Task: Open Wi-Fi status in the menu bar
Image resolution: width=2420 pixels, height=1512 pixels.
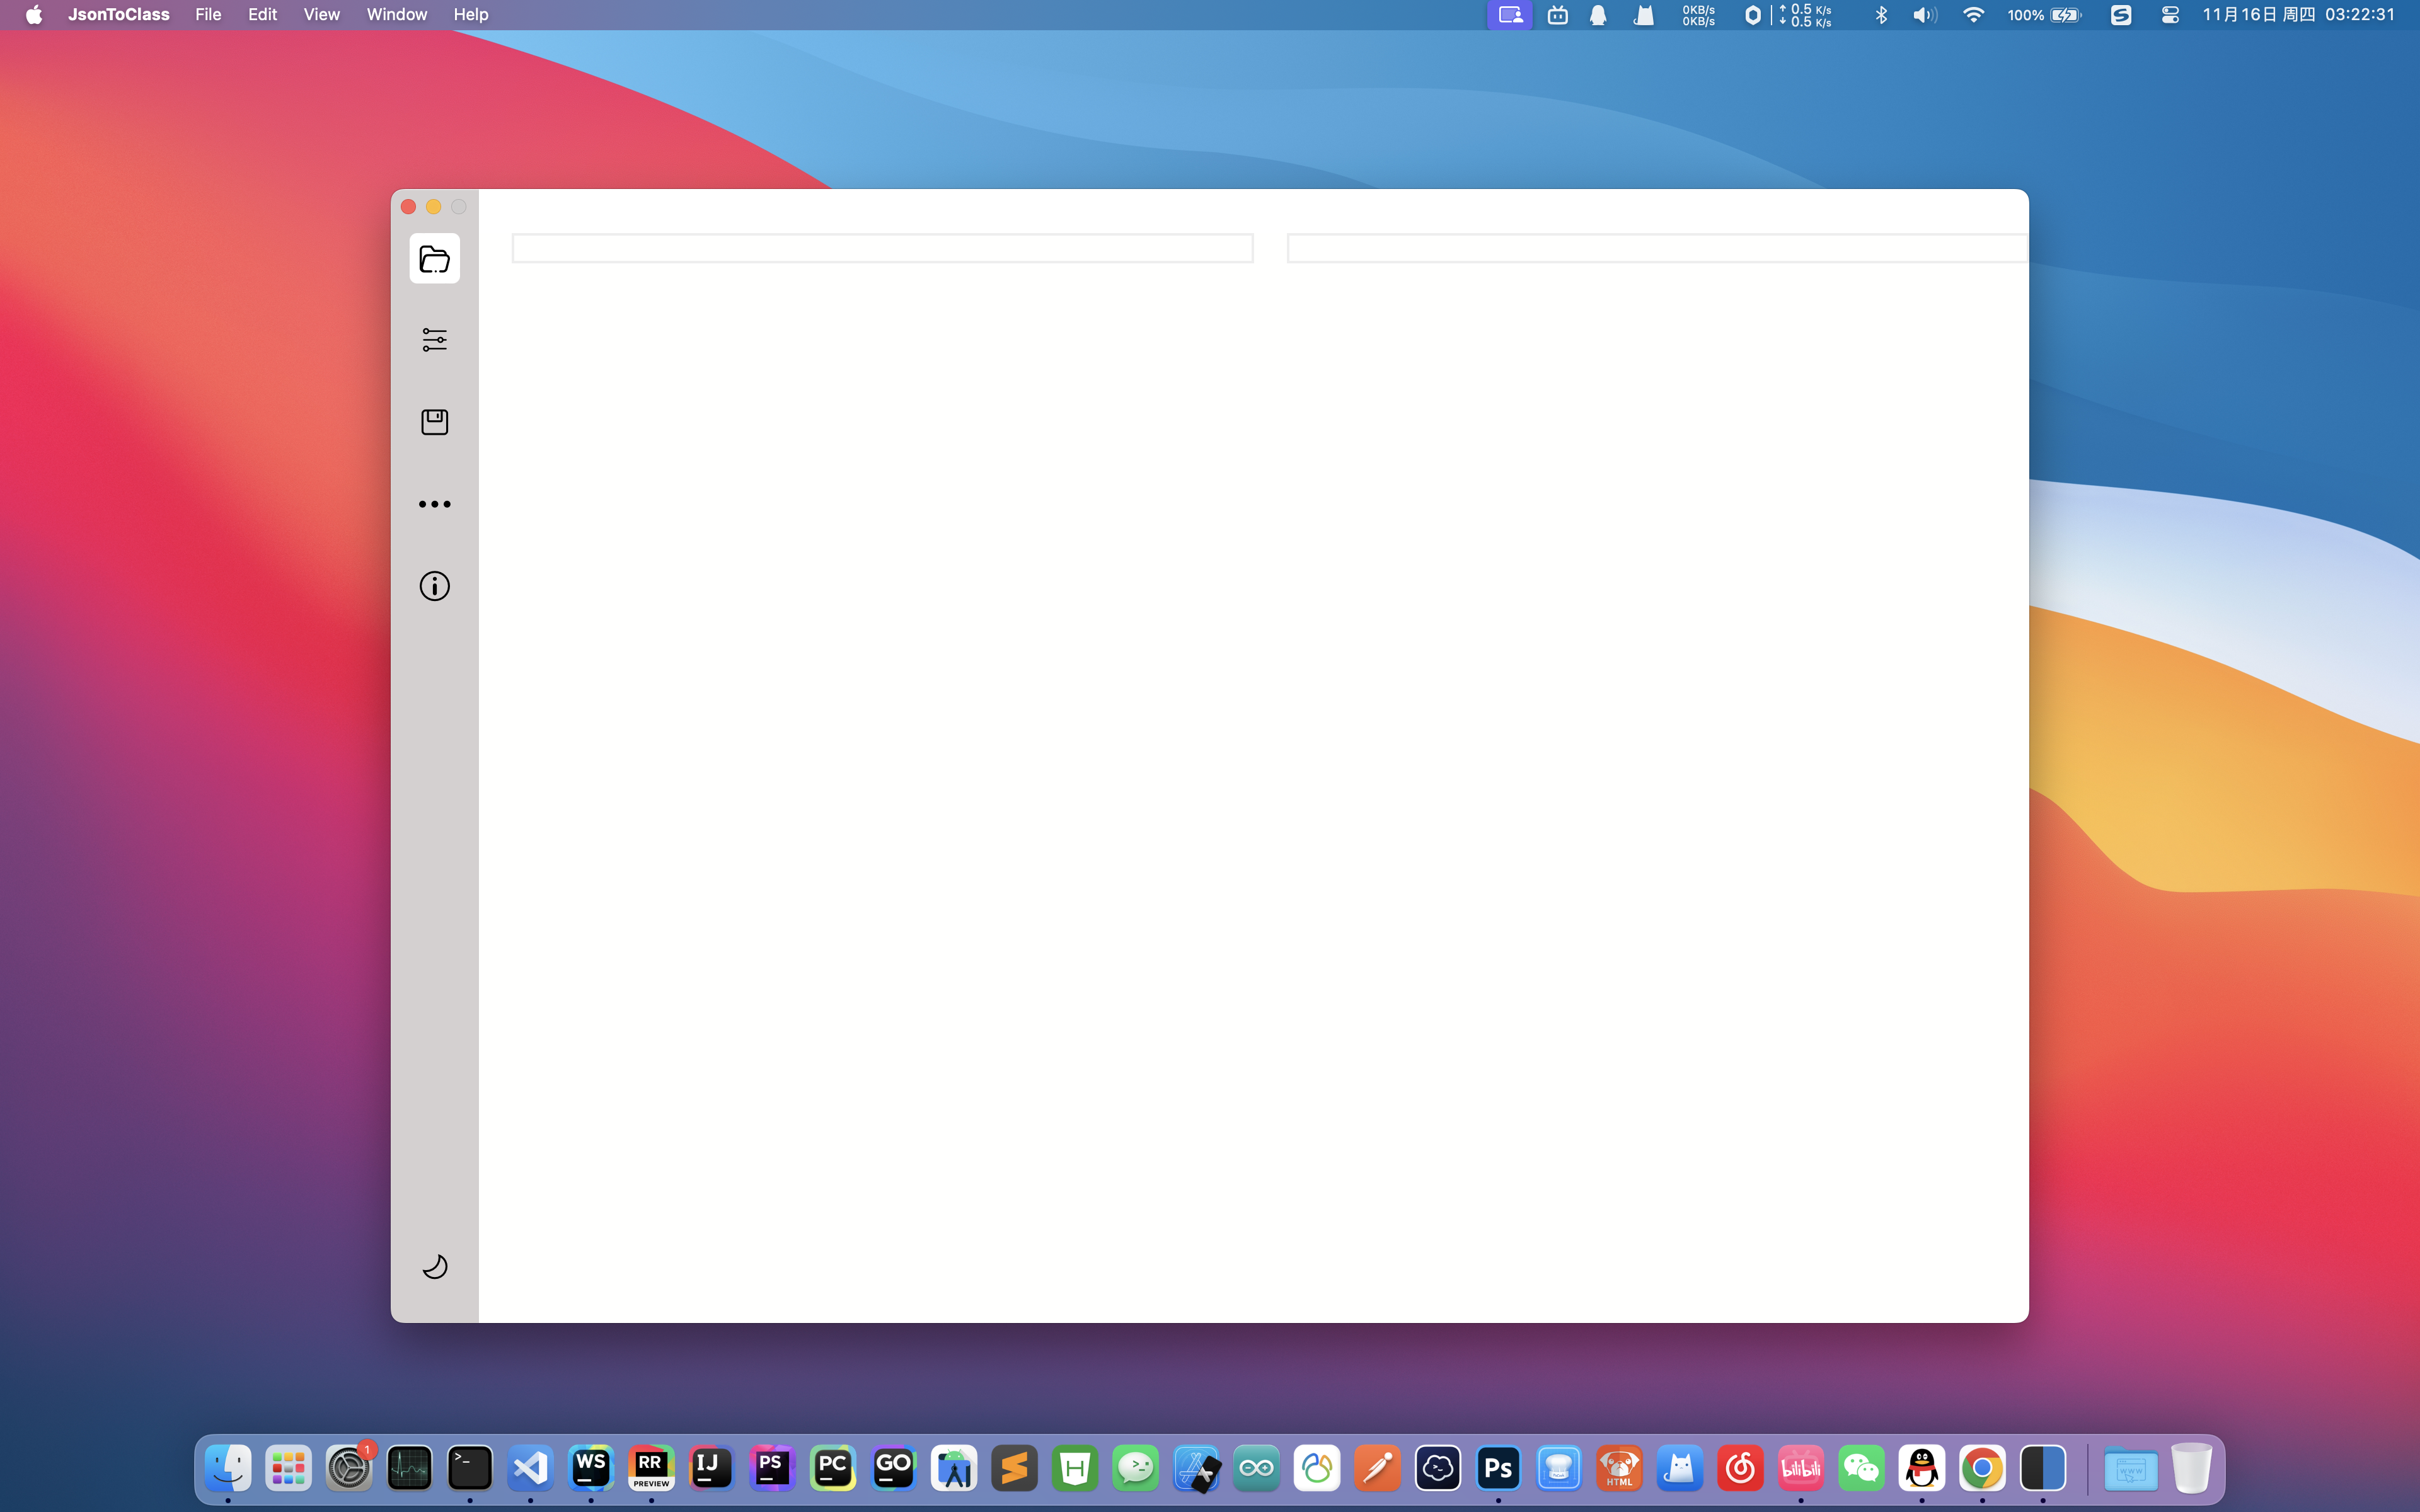Action: [x=1973, y=15]
